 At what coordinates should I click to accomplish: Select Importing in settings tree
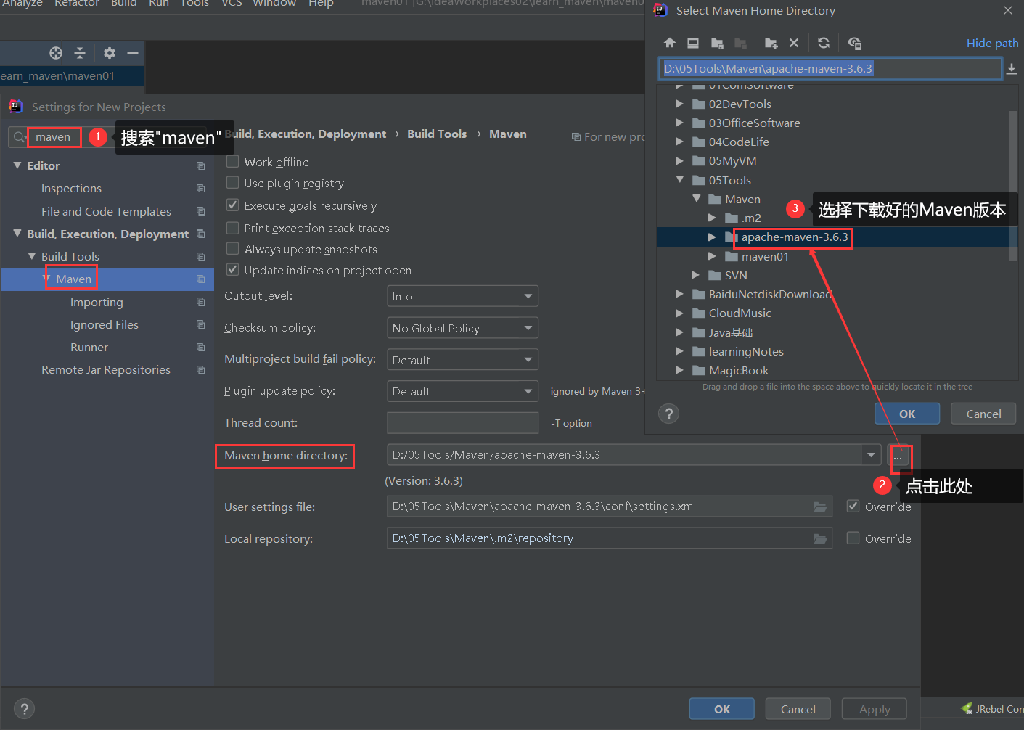click(x=97, y=302)
